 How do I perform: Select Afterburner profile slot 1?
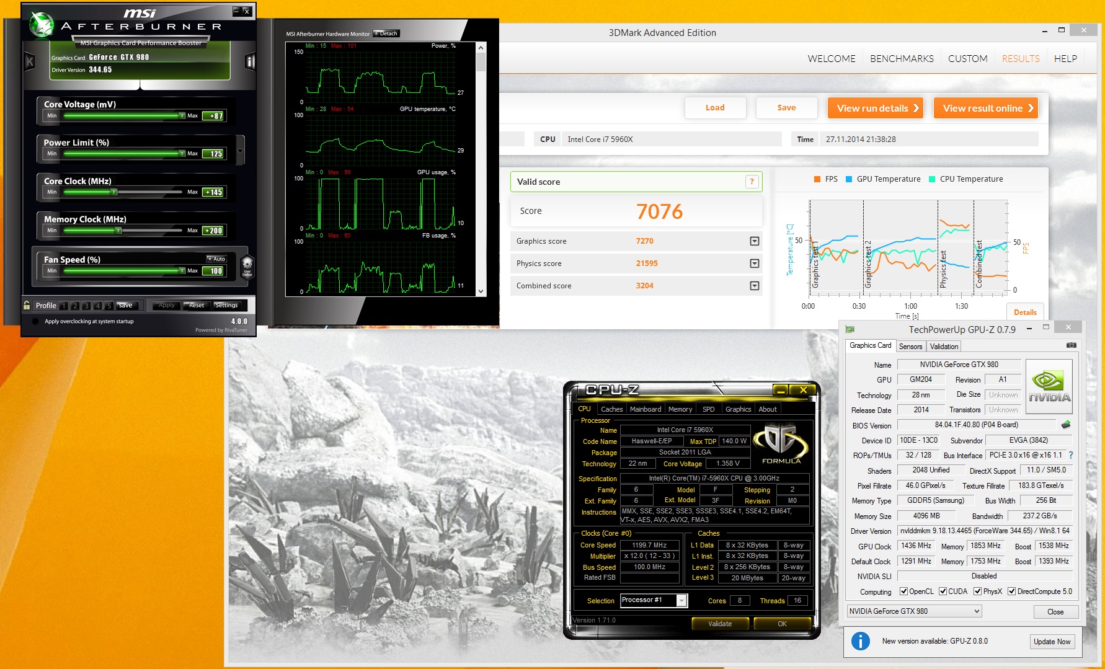click(x=64, y=306)
